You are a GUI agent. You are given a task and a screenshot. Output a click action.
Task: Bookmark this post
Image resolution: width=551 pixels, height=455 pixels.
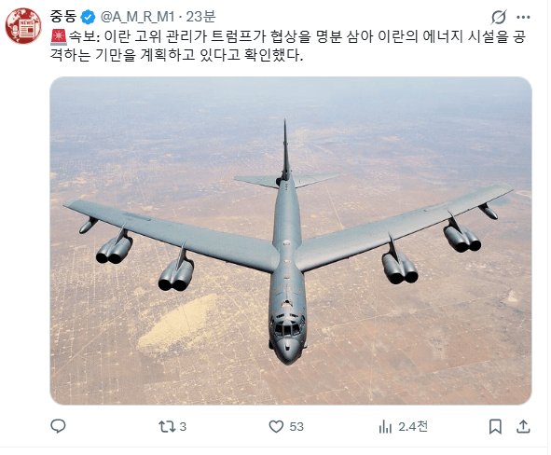[x=495, y=426]
